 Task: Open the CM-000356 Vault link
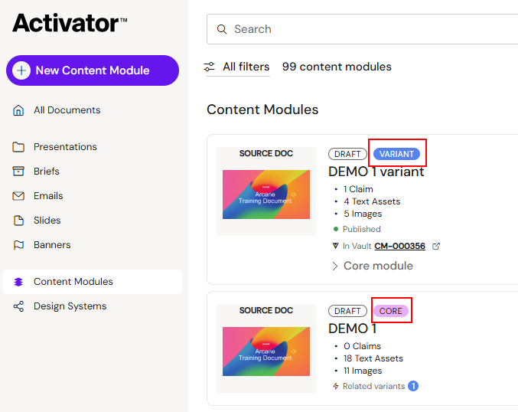[x=399, y=246]
